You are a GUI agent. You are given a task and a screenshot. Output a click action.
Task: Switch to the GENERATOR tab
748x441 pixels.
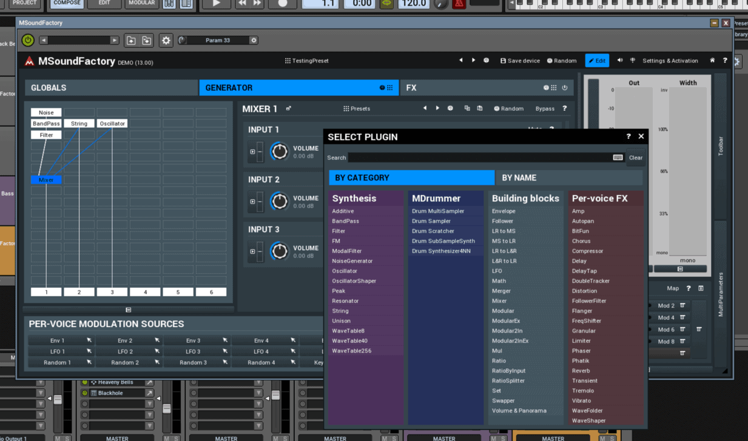pyautogui.click(x=298, y=88)
